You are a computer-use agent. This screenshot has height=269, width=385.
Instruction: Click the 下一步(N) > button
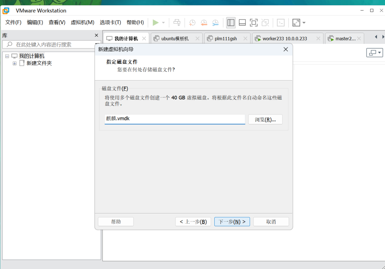pyautogui.click(x=232, y=222)
